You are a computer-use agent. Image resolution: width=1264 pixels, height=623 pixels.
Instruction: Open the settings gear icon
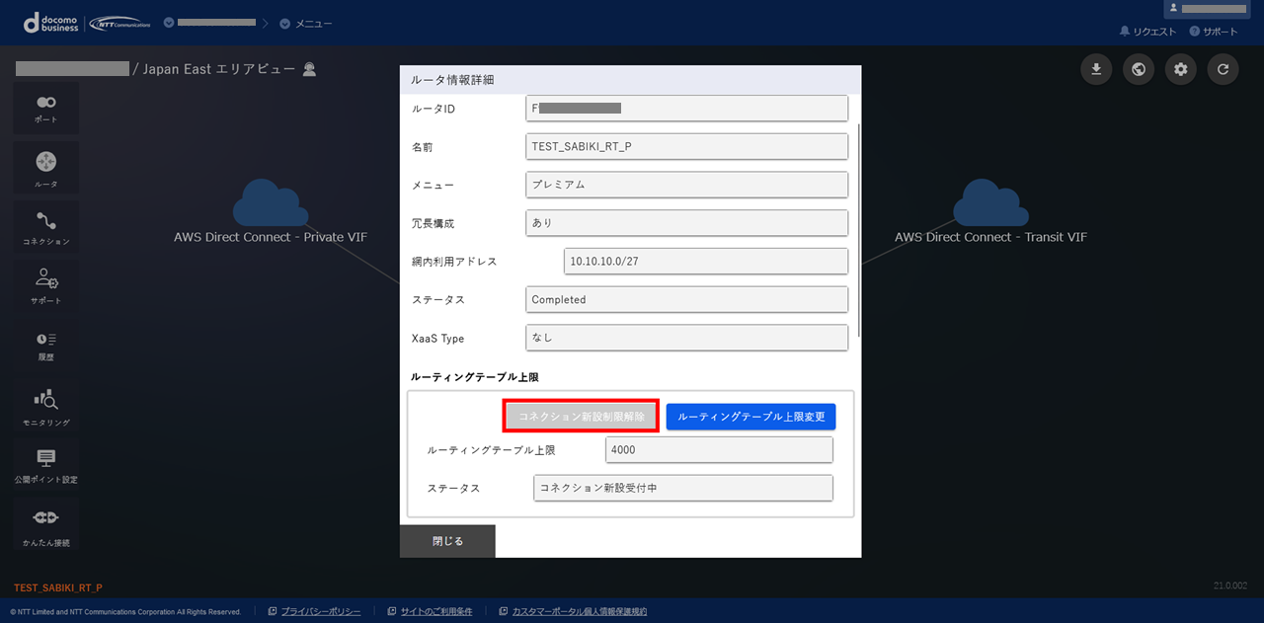(1181, 69)
